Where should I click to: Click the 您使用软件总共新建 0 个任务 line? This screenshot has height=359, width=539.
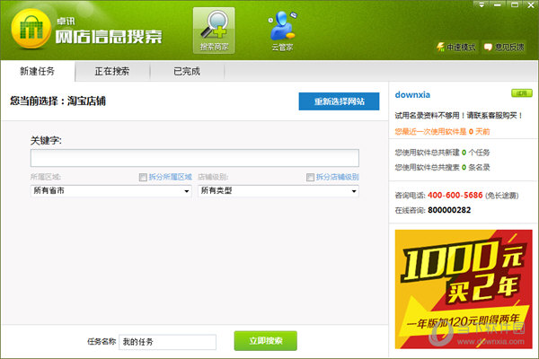tap(442, 153)
